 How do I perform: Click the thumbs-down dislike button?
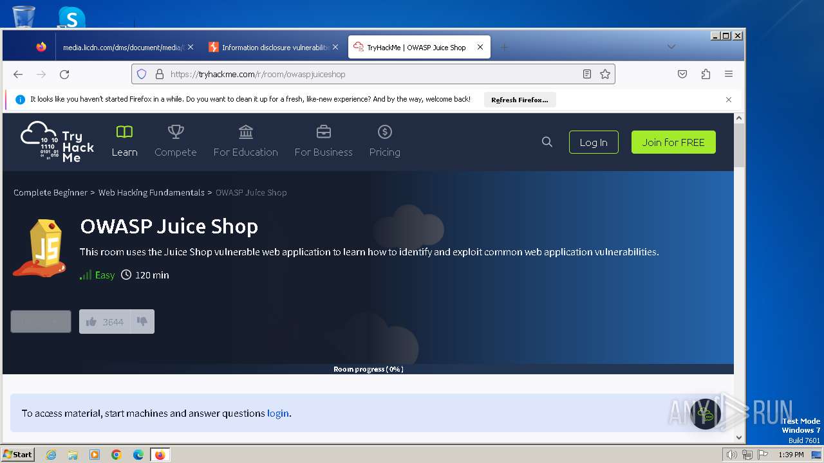142,322
